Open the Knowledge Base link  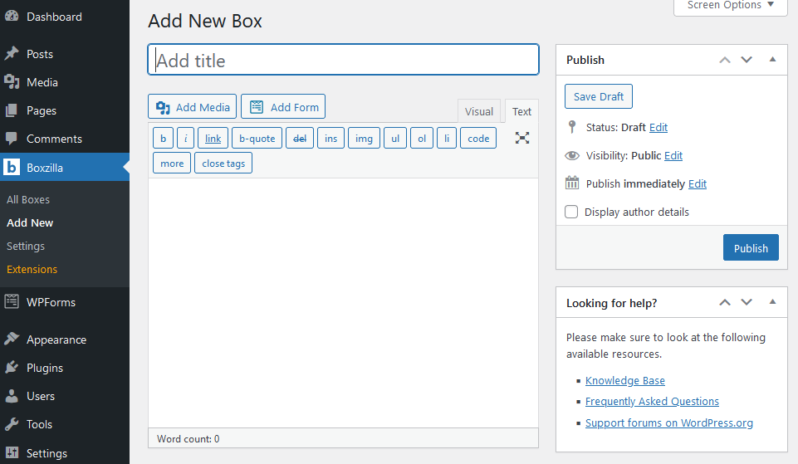(624, 380)
